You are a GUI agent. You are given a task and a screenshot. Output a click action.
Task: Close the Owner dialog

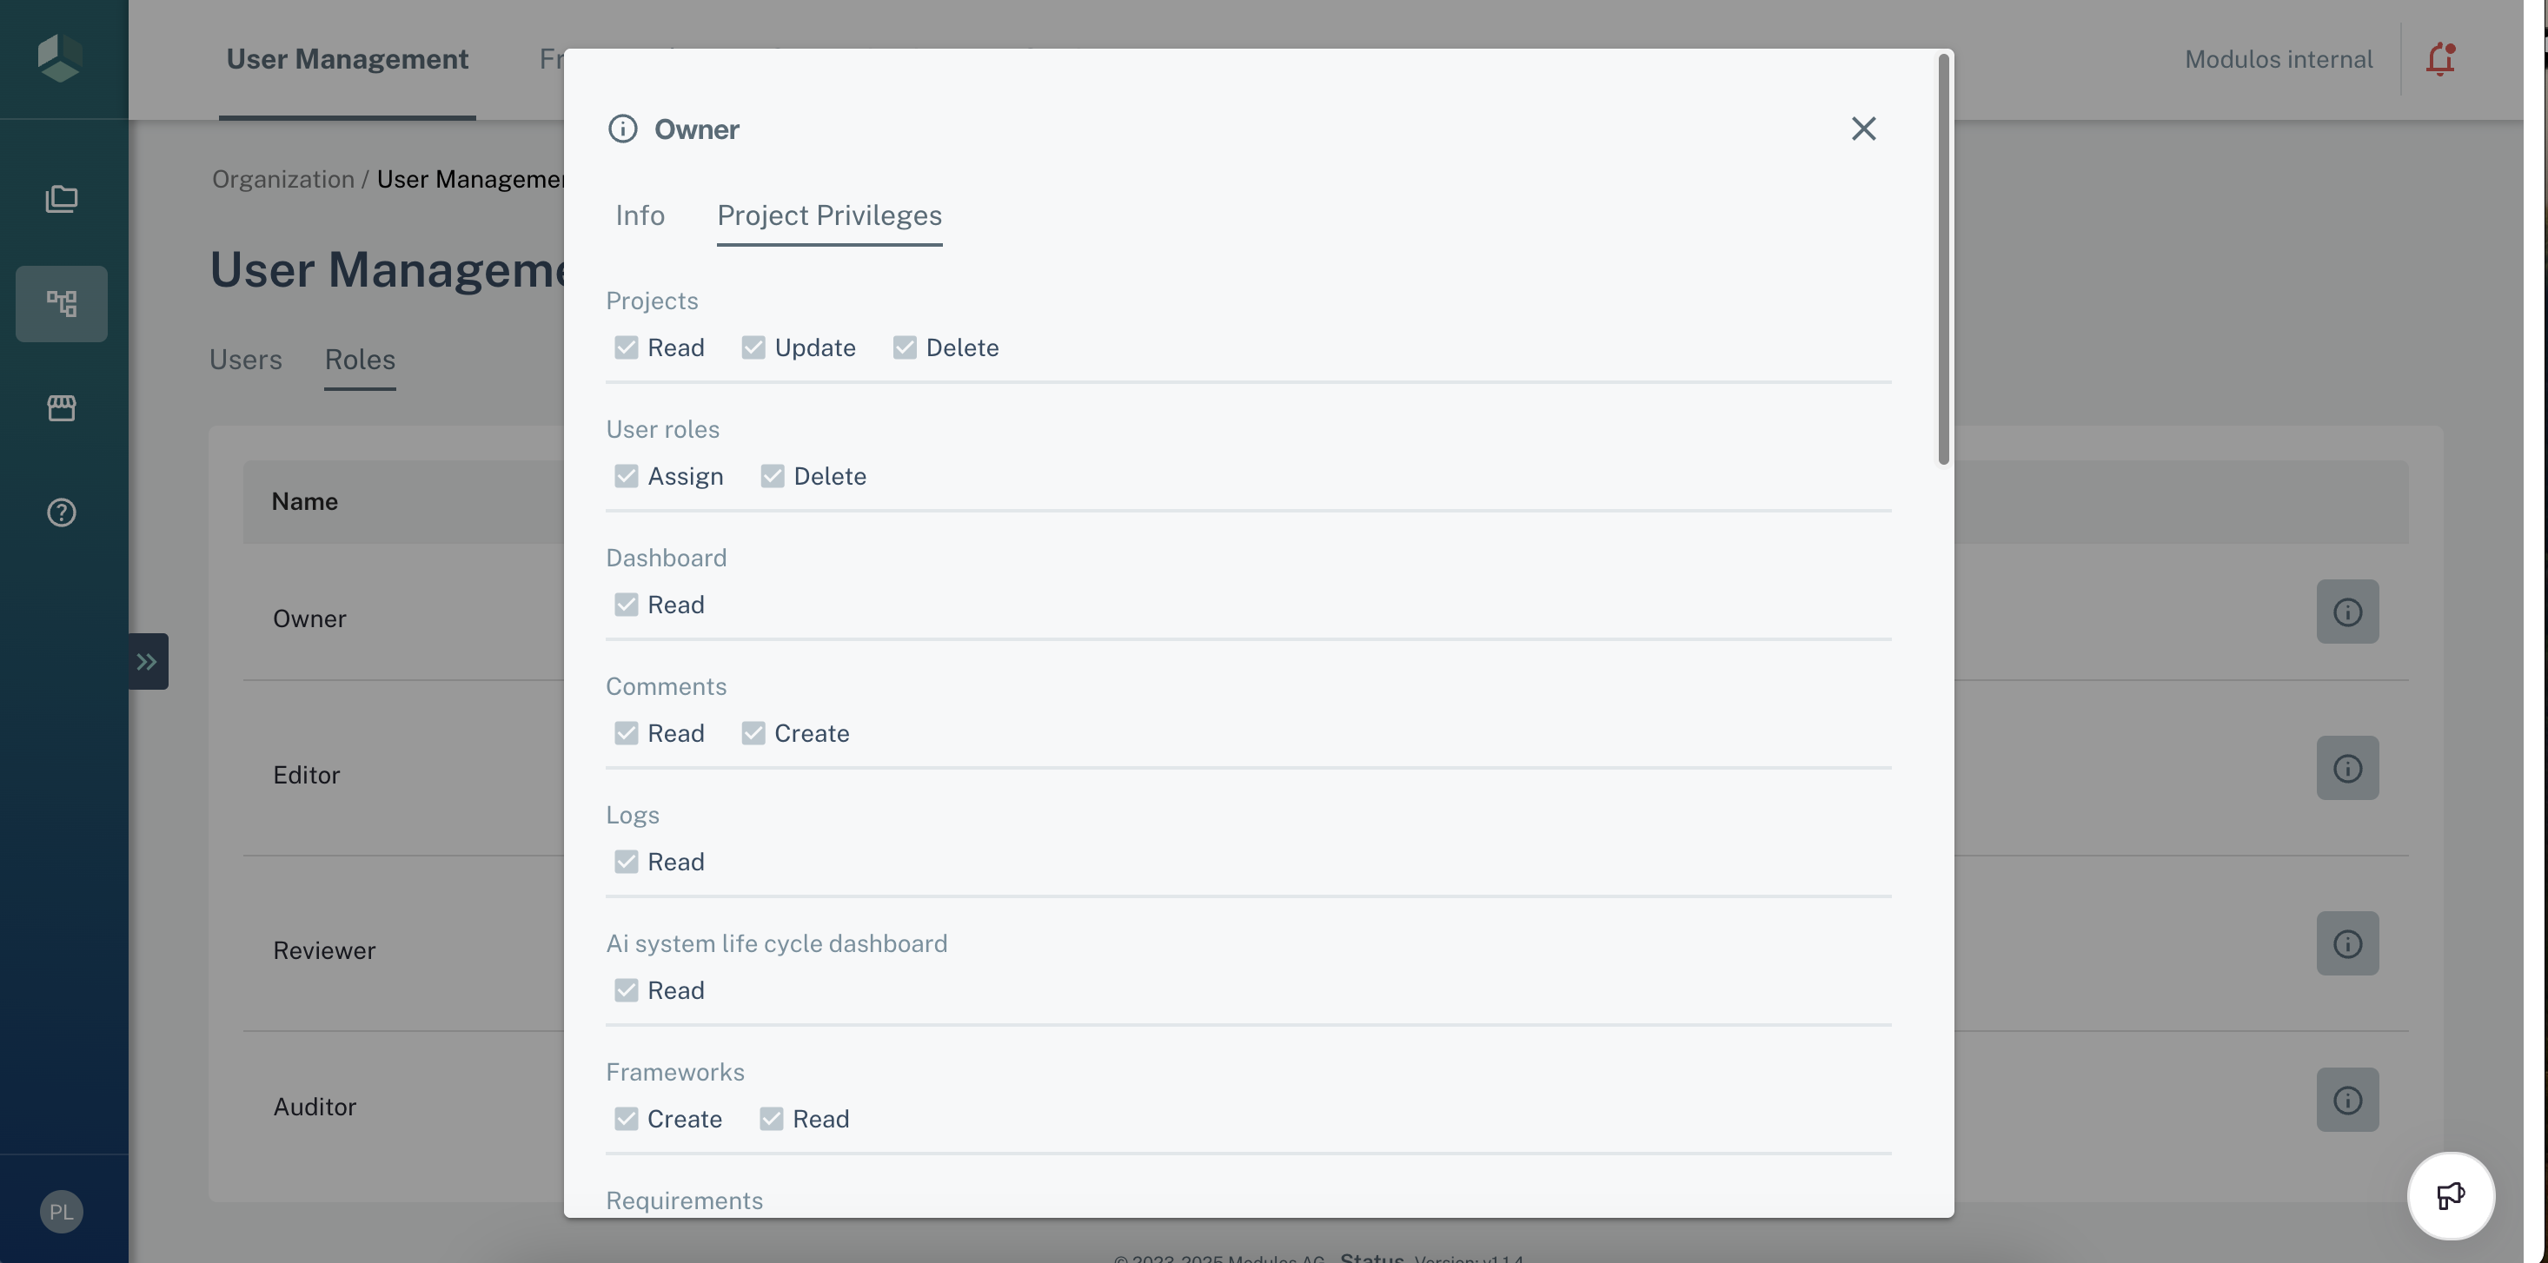coord(1863,129)
